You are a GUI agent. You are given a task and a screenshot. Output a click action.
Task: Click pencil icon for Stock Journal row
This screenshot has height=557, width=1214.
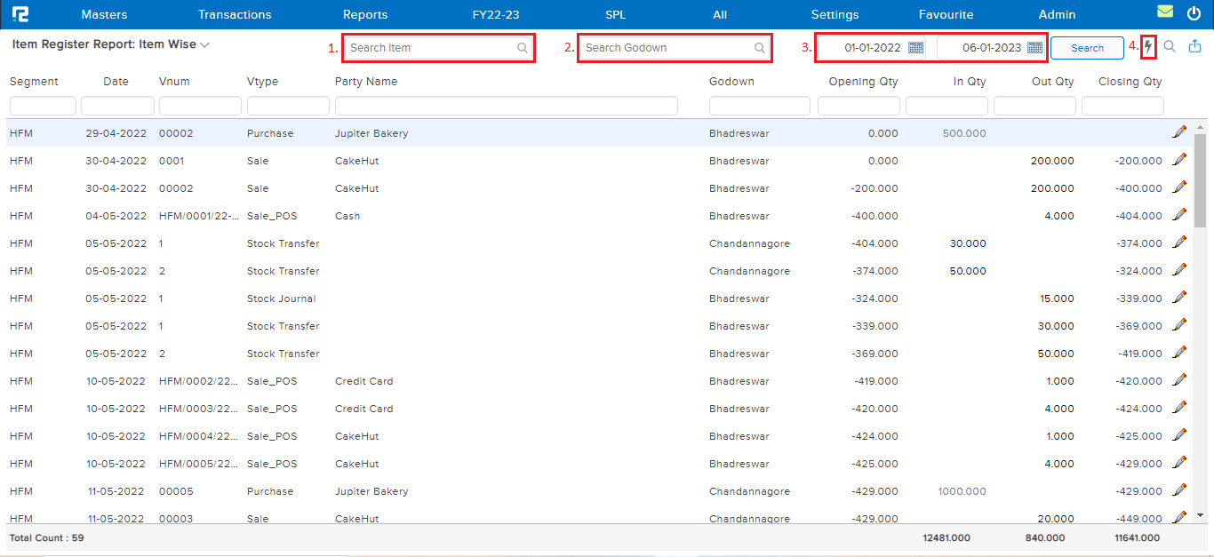point(1179,298)
